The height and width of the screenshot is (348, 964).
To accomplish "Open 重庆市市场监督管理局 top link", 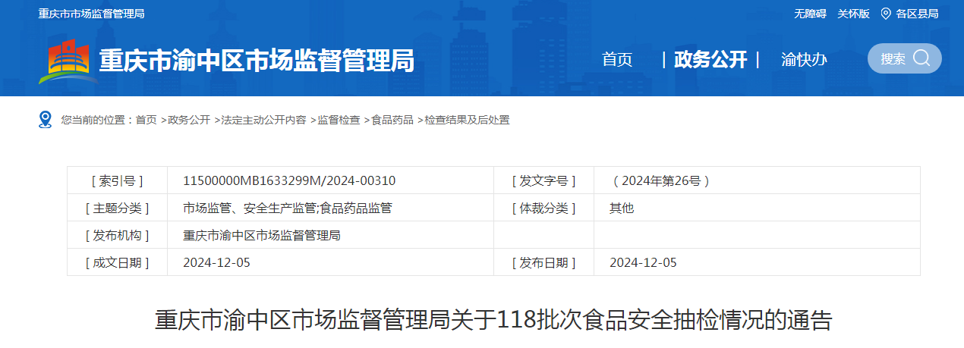I will coord(92,14).
